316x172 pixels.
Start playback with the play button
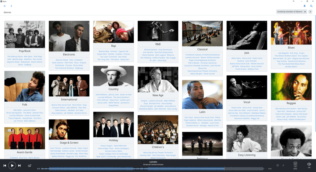[x=12, y=165]
